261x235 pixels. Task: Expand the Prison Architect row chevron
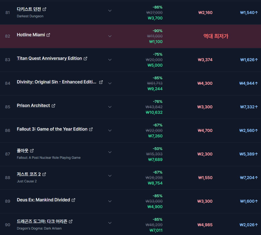(110, 107)
